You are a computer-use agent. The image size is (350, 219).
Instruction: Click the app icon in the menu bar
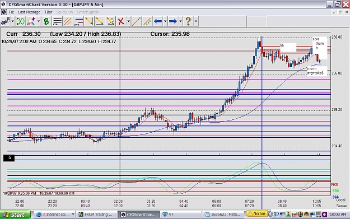pos(3,12)
